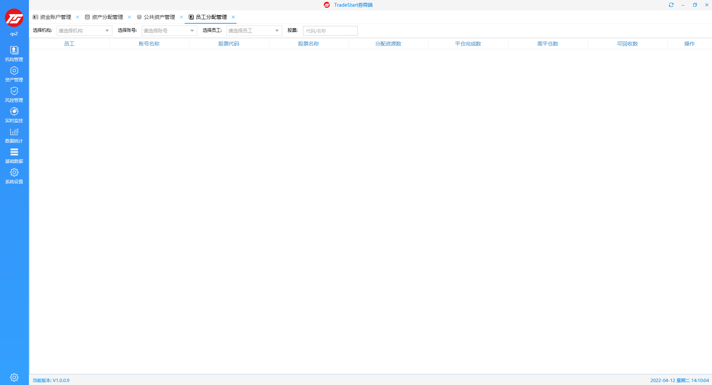This screenshot has height=385, width=712.
Task: Click the 分配资源数 column header
Action: [x=388, y=44]
